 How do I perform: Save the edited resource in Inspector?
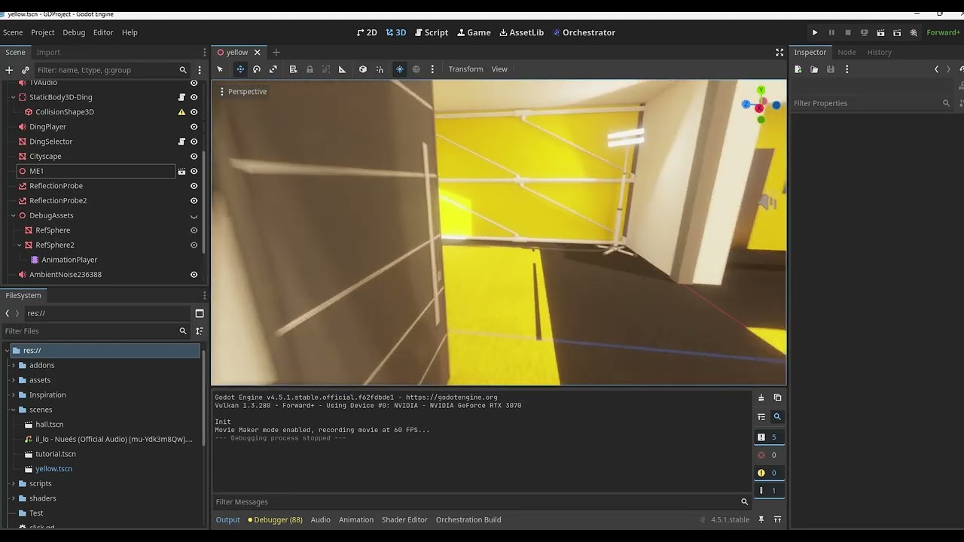point(831,69)
